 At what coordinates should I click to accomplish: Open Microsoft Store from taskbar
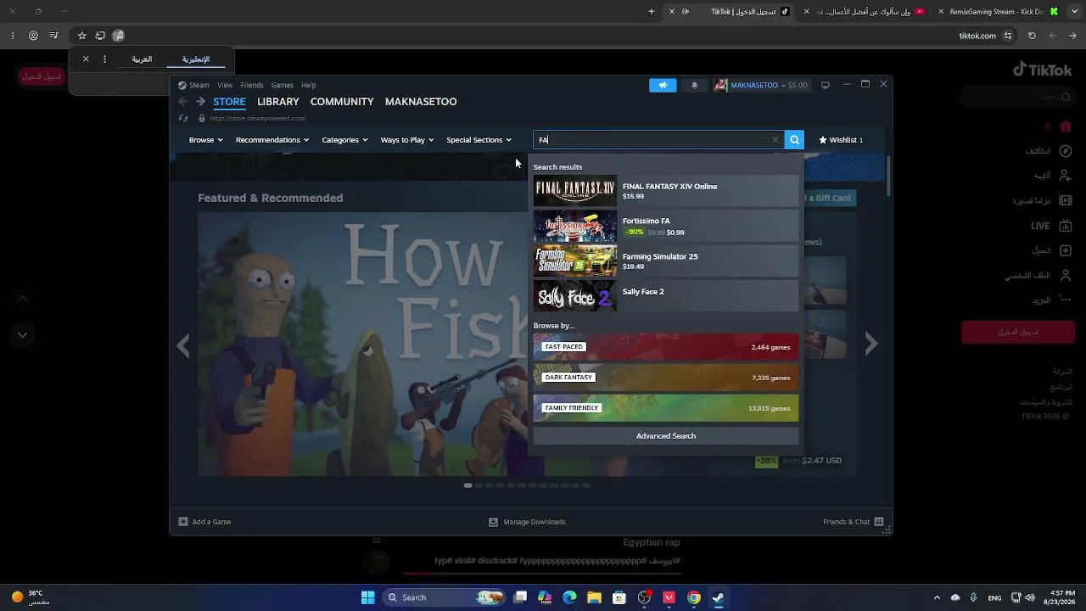[619, 597]
